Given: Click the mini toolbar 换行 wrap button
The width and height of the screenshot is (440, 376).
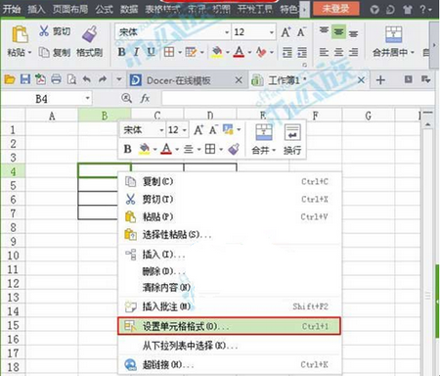Looking at the screenshot, I should 292,139.
